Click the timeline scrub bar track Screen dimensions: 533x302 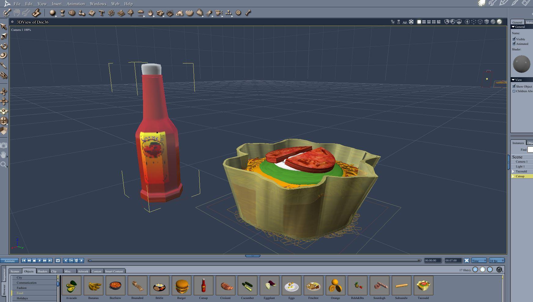pos(254,260)
